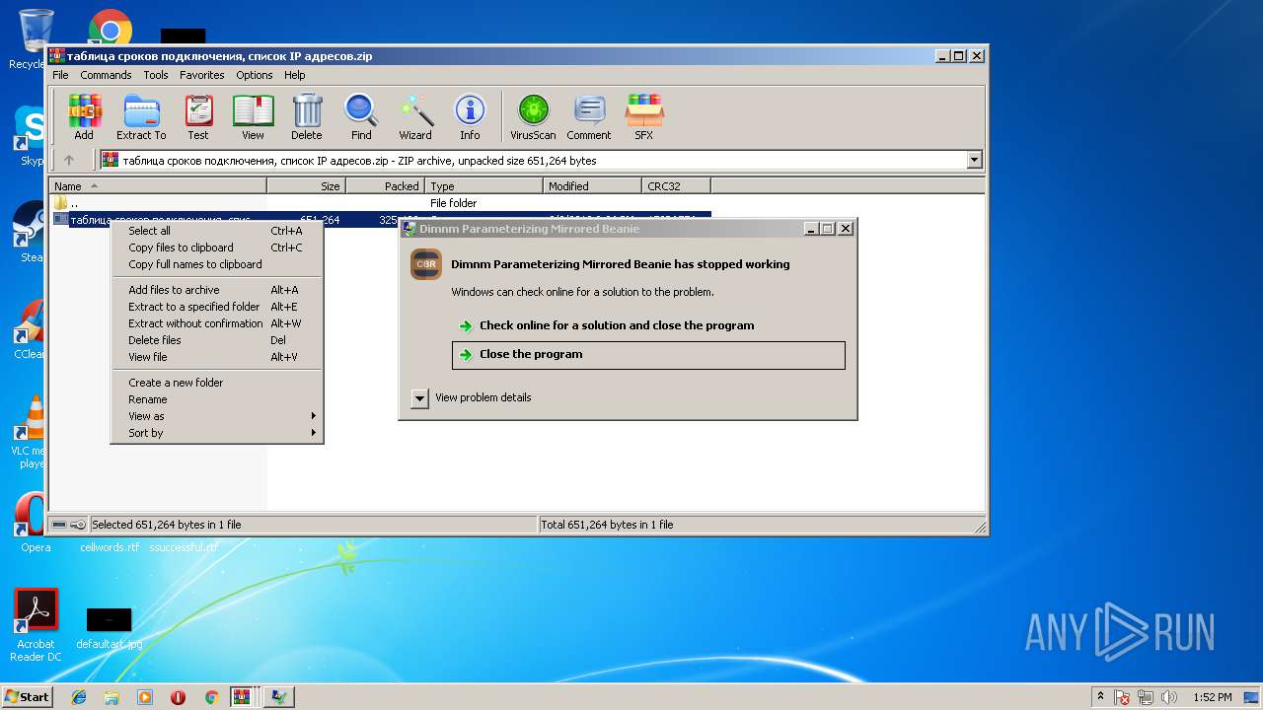The image size is (1263, 710).
Task: Sort by the Modified column header
Action: (592, 185)
